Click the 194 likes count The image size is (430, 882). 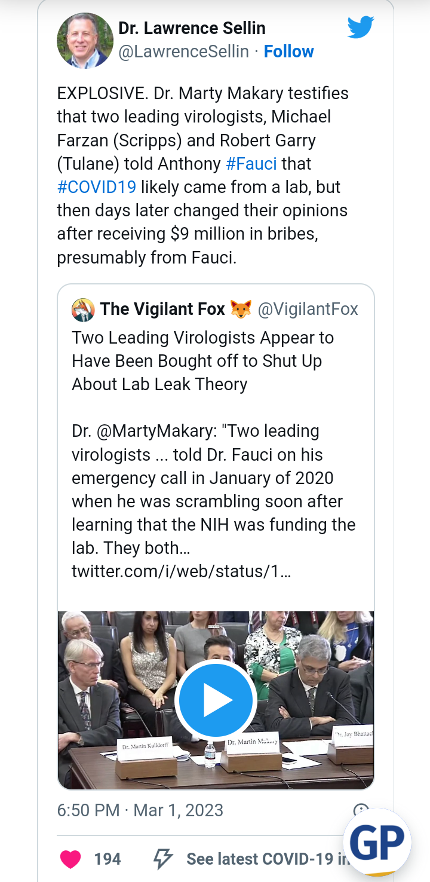pyautogui.click(x=107, y=859)
